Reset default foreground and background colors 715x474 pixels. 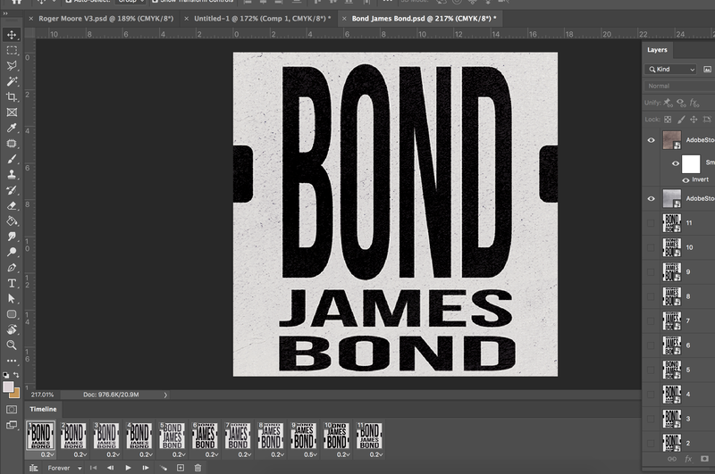[5, 375]
